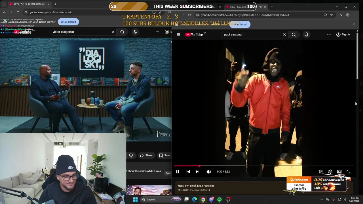Image resolution: width=363 pixels, height=204 pixels.
Task: Show hidden system tray icons
Action: point(321,199)
